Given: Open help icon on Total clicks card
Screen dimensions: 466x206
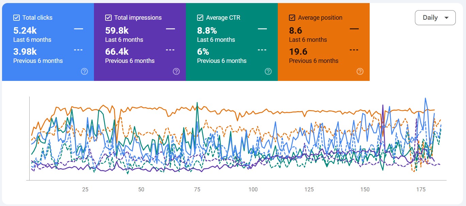Looking at the screenshot, I should [x=84, y=71].
